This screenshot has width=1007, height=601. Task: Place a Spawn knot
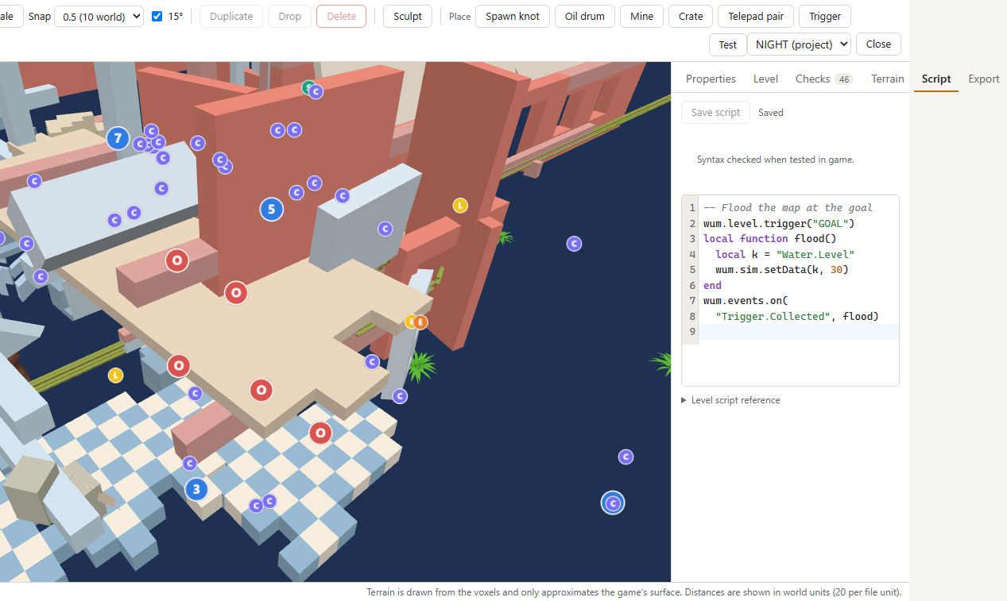[x=513, y=16]
